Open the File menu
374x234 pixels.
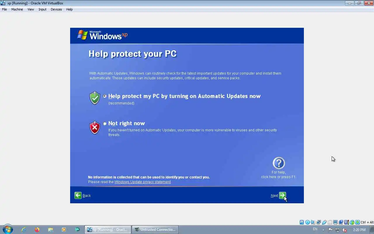click(x=4, y=9)
